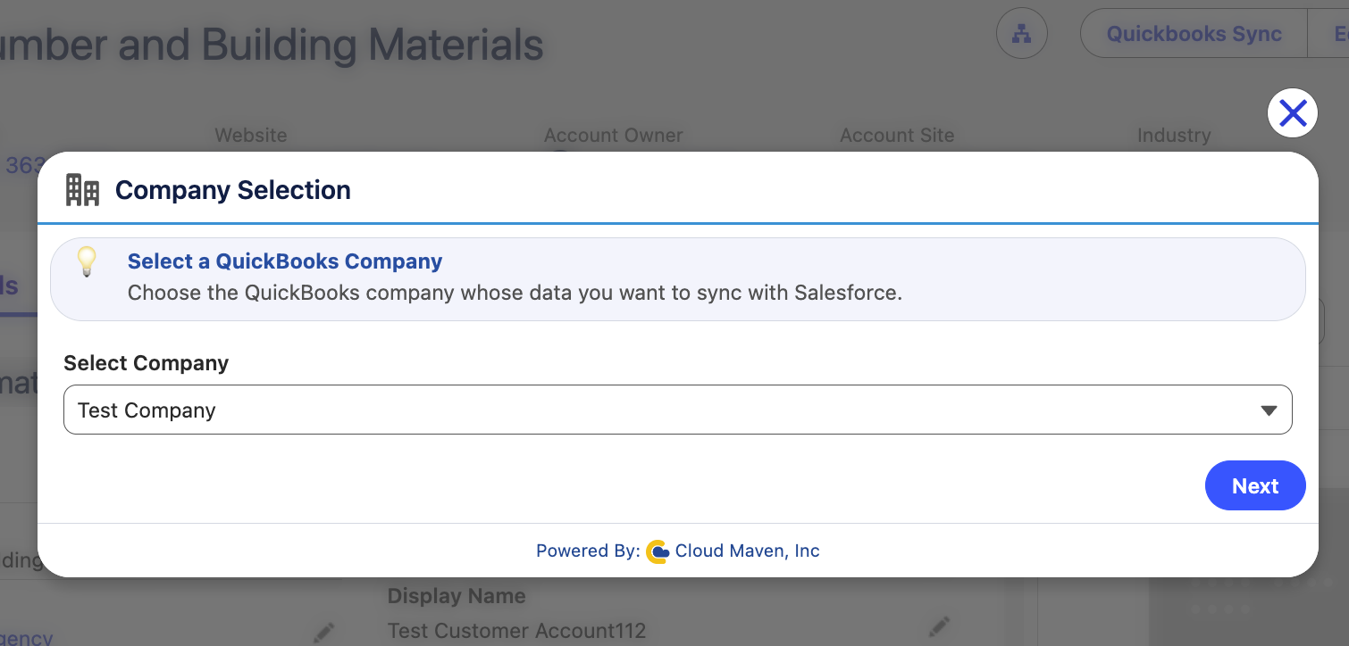Click the "Website" label

(x=251, y=136)
